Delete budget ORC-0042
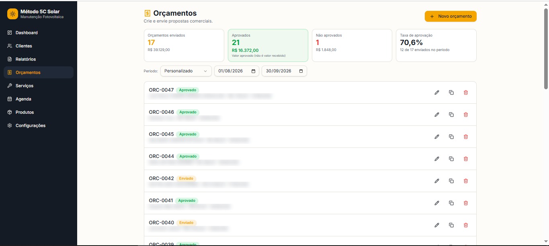Image resolution: width=549 pixels, height=246 pixels. (x=466, y=181)
